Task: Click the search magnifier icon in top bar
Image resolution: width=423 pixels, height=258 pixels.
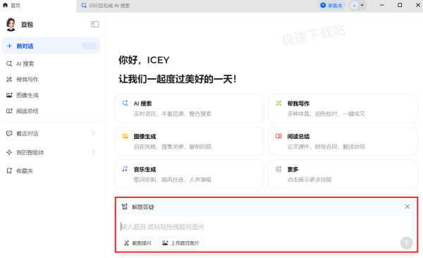Action: [84, 6]
